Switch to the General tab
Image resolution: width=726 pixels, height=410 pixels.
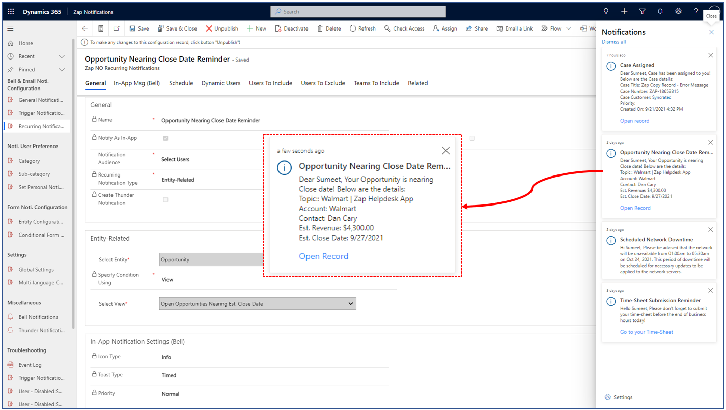95,83
